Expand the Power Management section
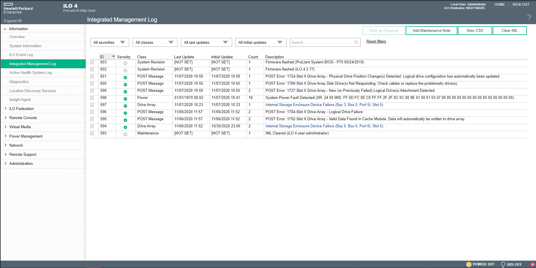The width and height of the screenshot is (536, 268). point(5,136)
